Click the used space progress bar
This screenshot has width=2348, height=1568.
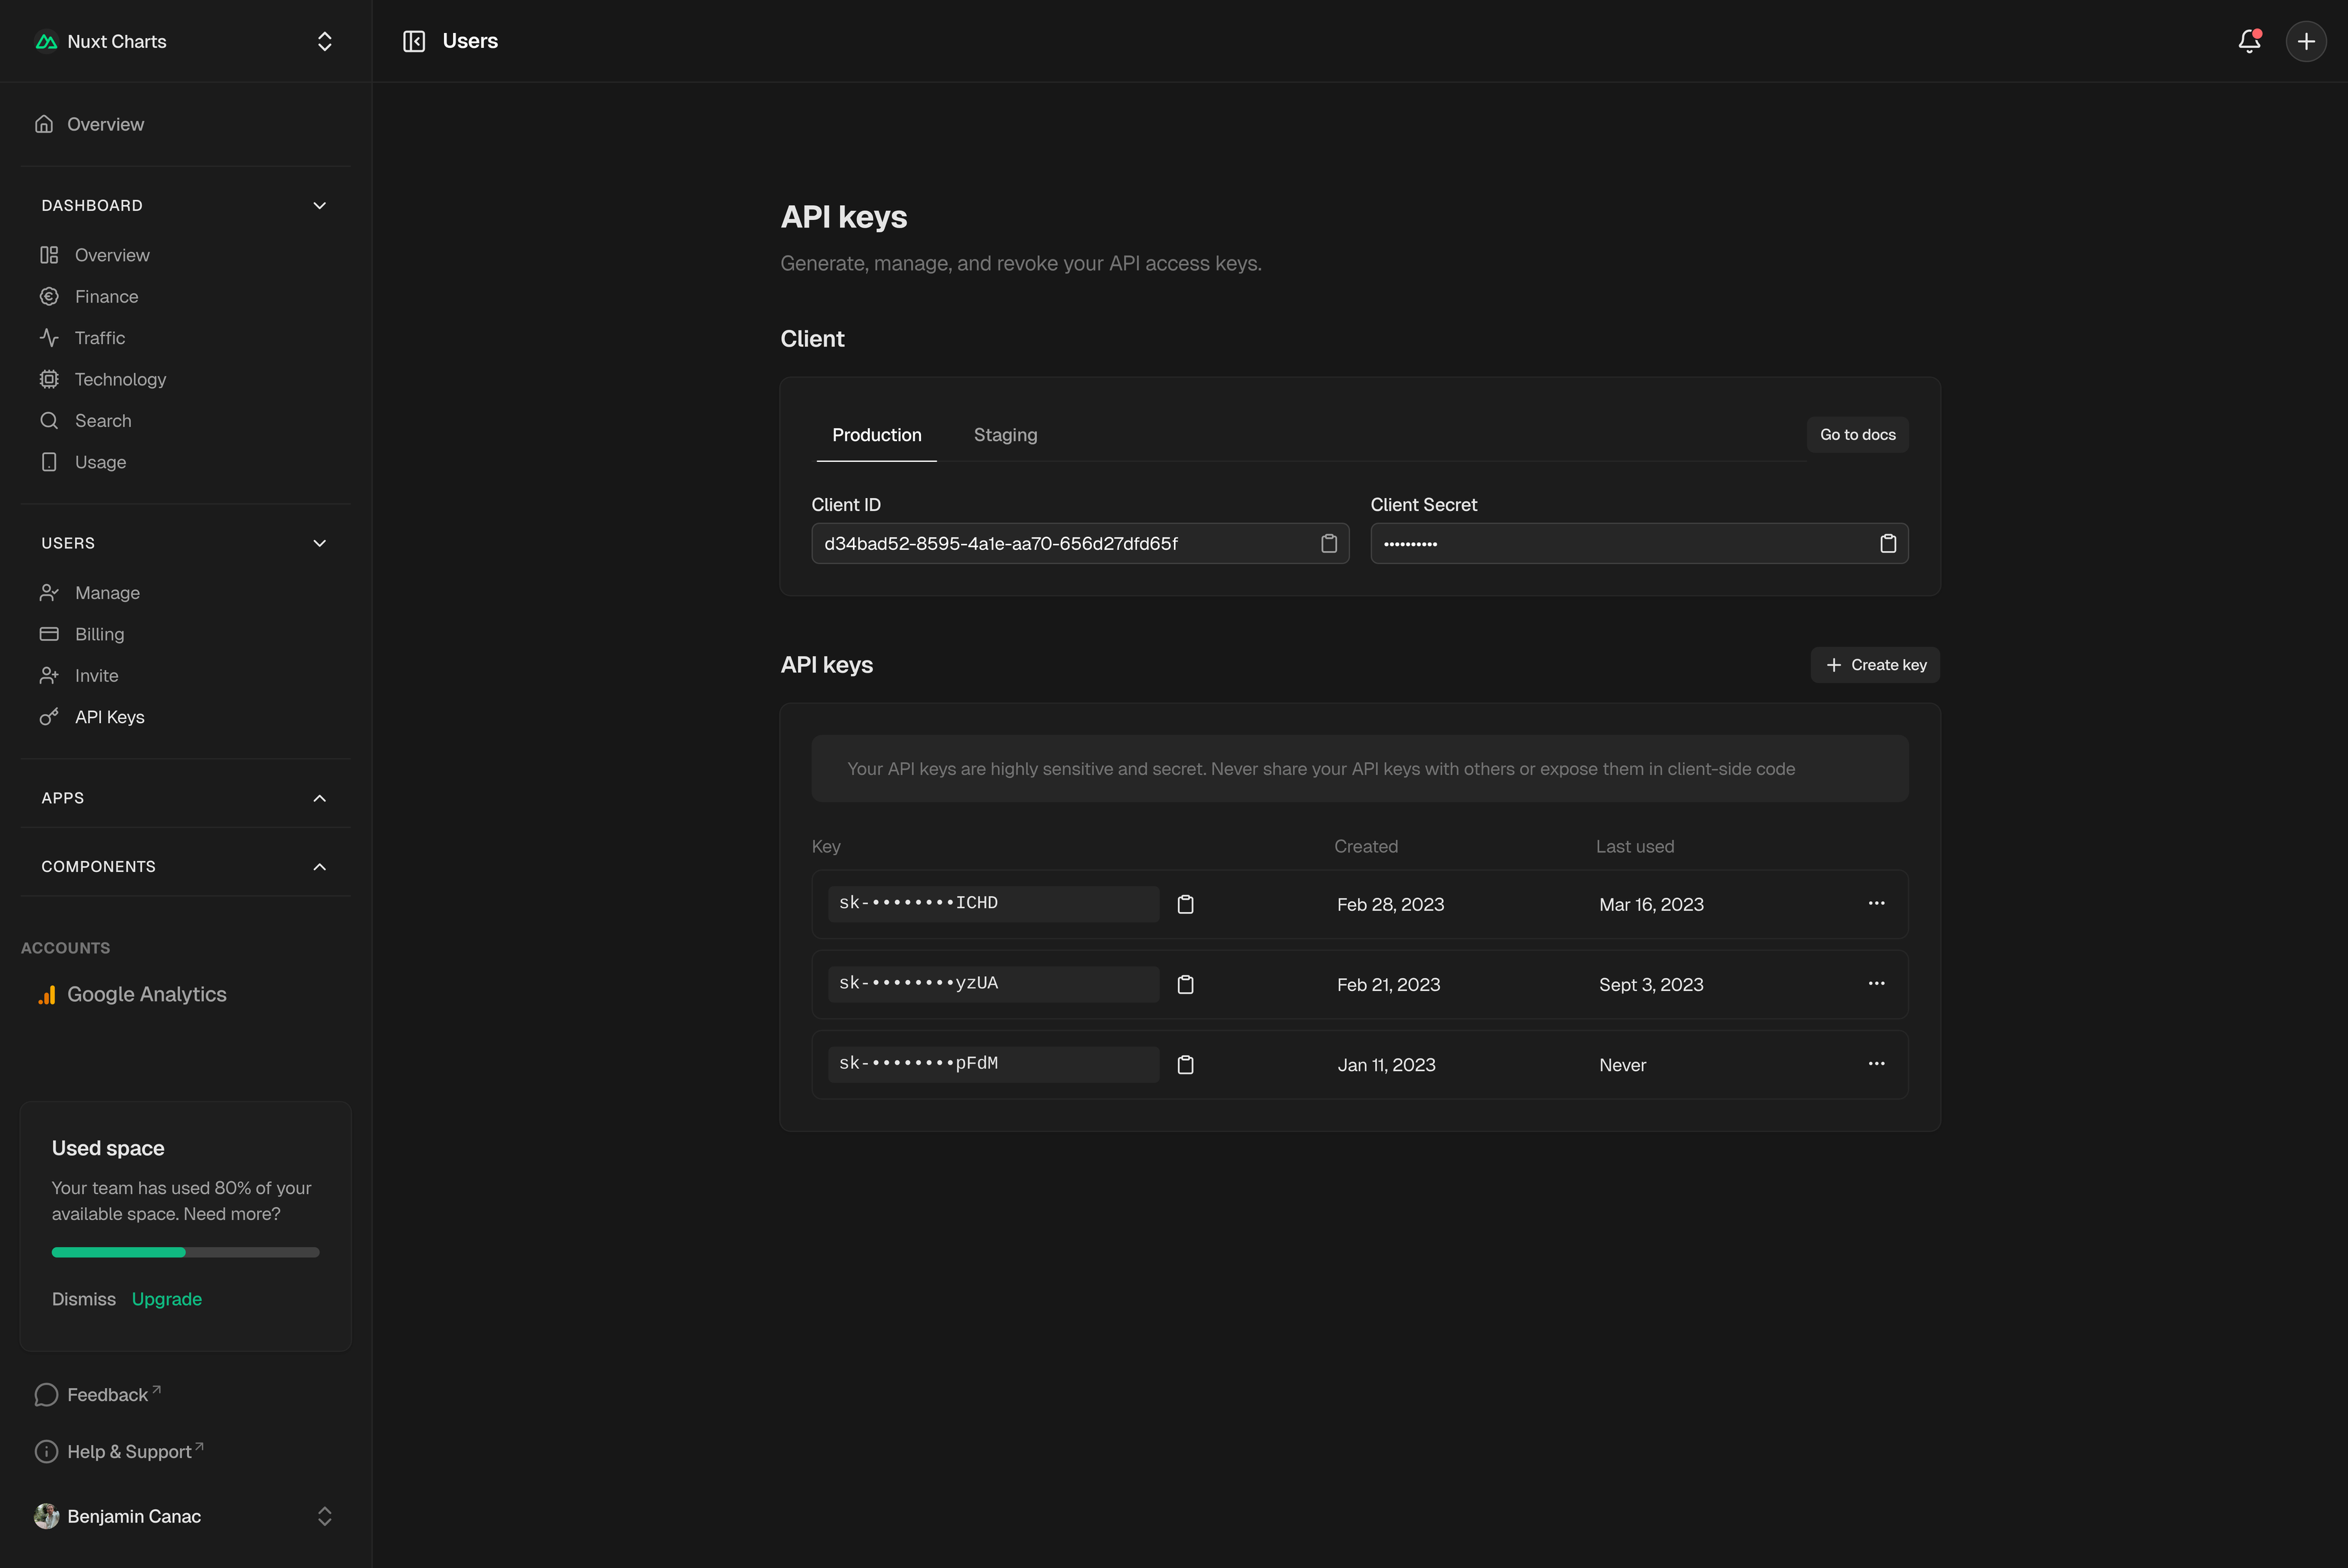pos(186,1252)
